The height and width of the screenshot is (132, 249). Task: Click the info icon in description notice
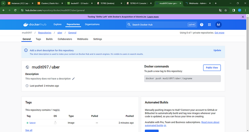26,50
